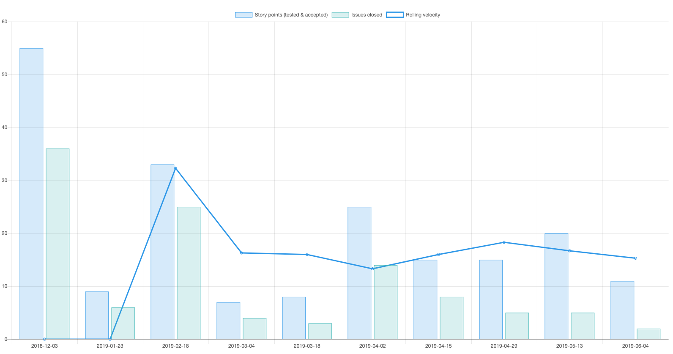Screen dimensions: 673x354
Task: Select the Issues closed bar for 2019-02-18
Action: click(x=189, y=273)
